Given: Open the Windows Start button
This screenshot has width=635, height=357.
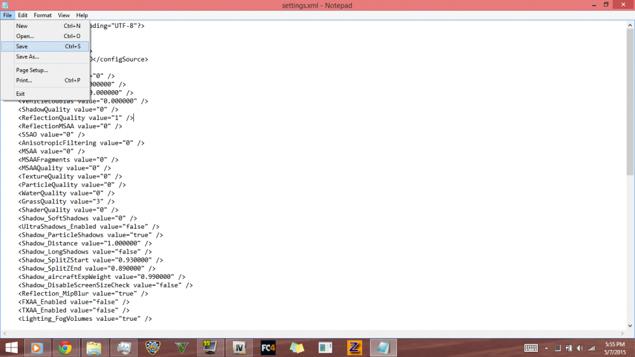Looking at the screenshot, I should 11,347.
